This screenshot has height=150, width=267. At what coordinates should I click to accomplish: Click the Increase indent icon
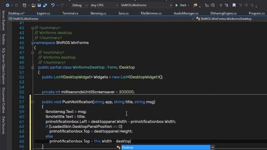(226, 5)
